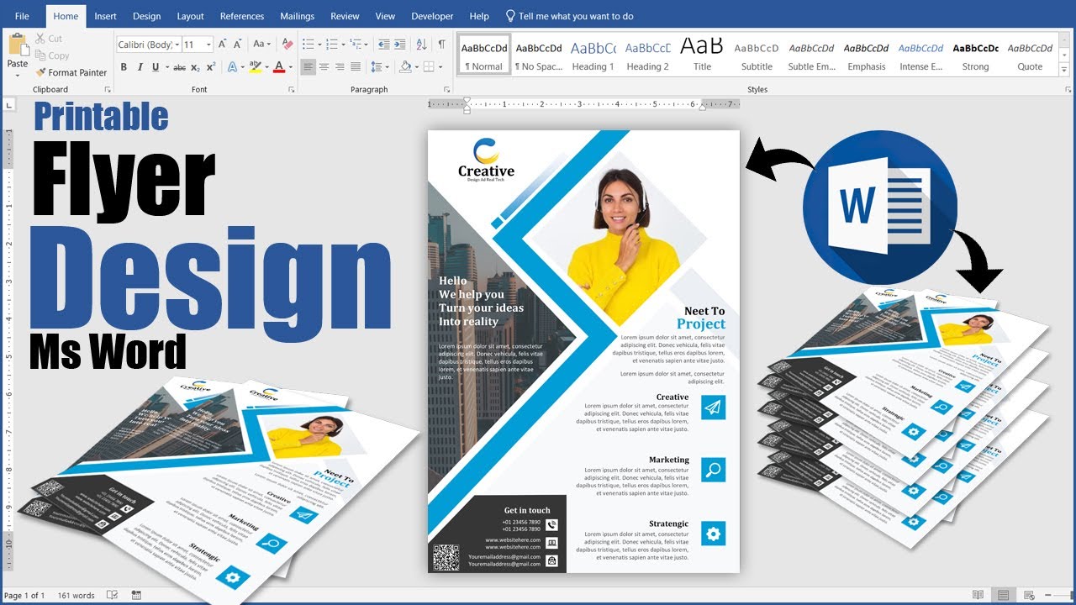Apply Strikethrough formatting
This screenshot has height=605, width=1076.
pos(179,67)
